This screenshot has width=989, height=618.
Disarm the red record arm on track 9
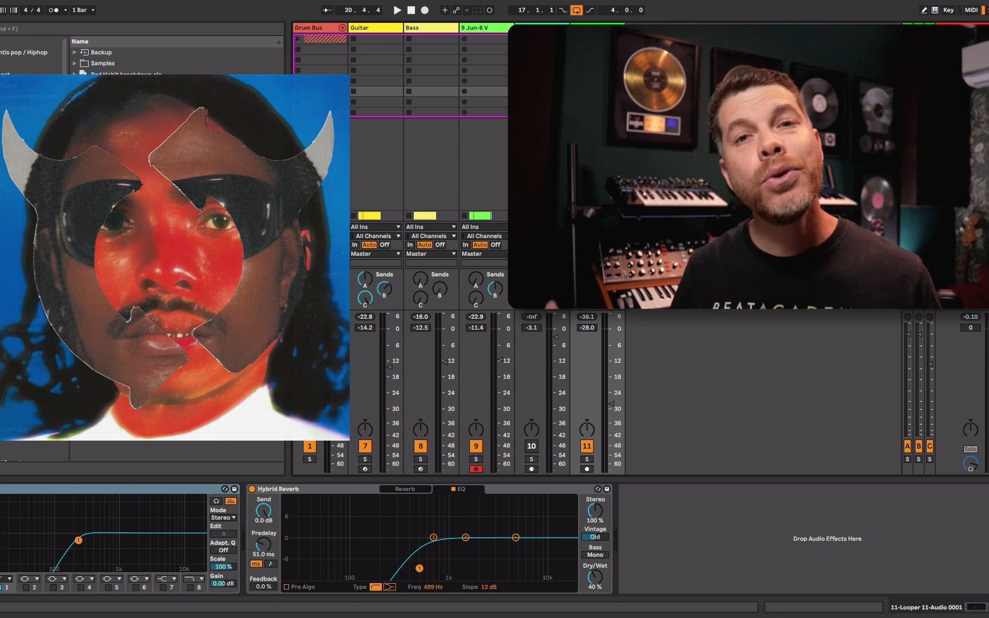tap(476, 469)
